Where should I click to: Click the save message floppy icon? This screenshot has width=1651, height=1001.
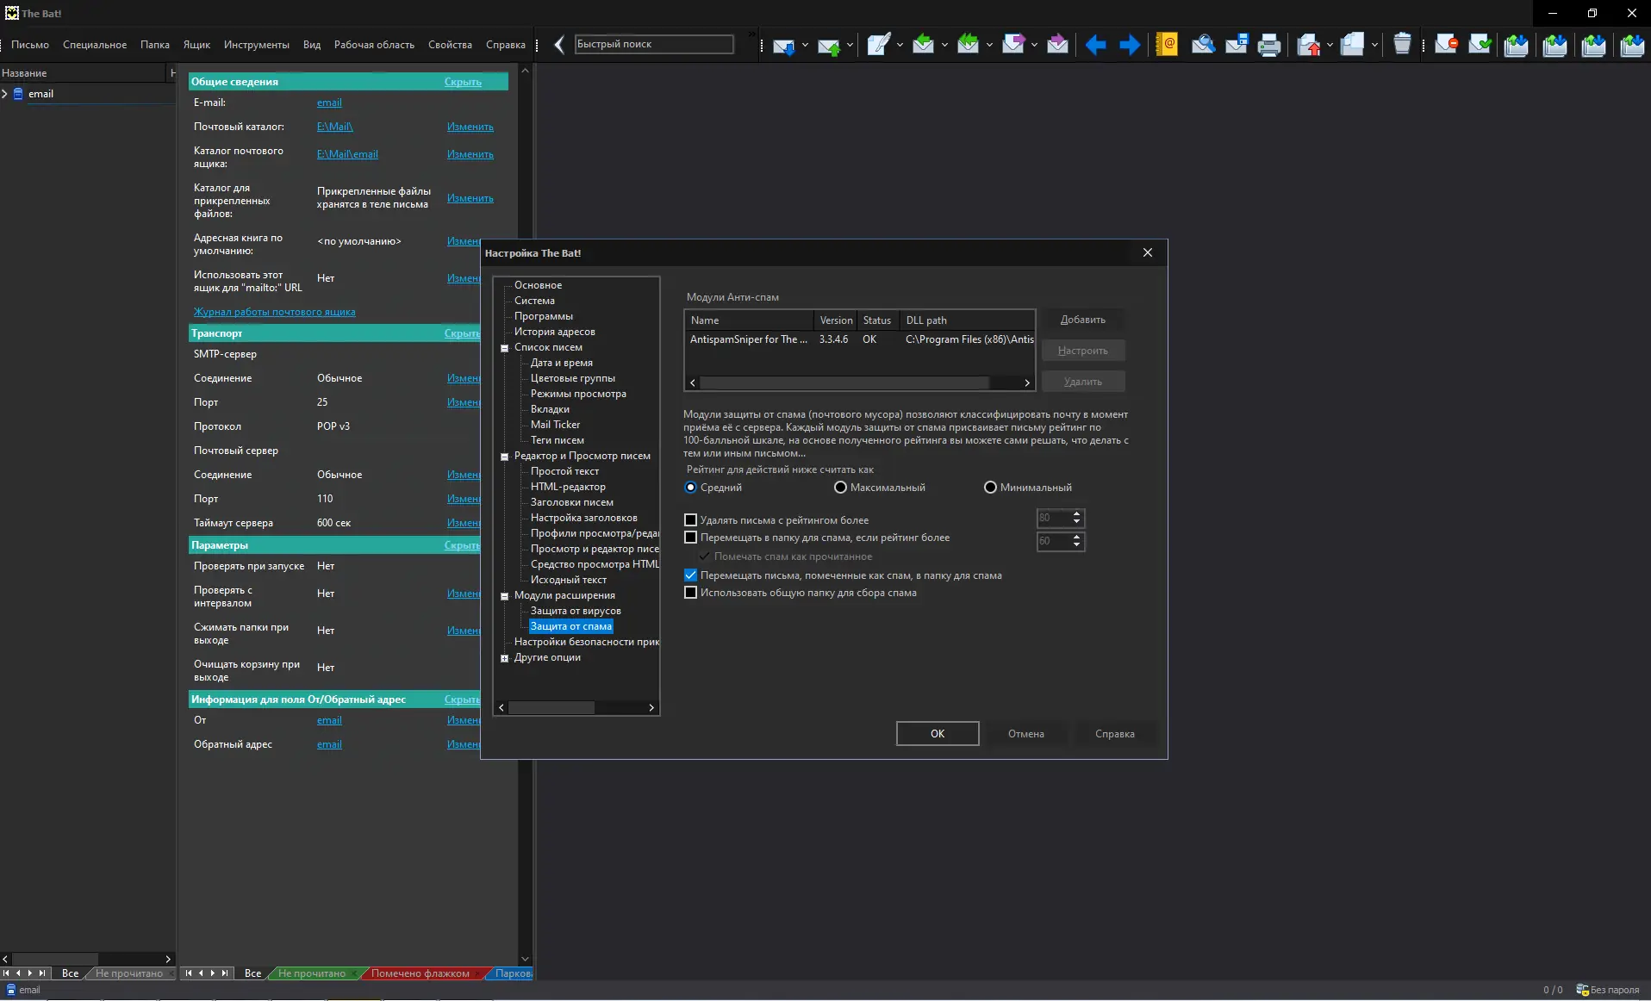click(1237, 45)
